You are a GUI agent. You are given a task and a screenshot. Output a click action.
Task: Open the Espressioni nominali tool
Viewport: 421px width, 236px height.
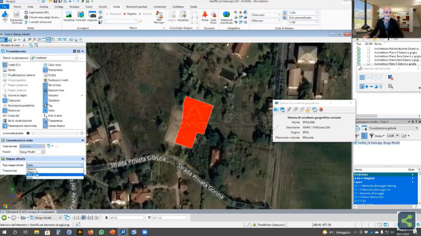[x=16, y=17]
